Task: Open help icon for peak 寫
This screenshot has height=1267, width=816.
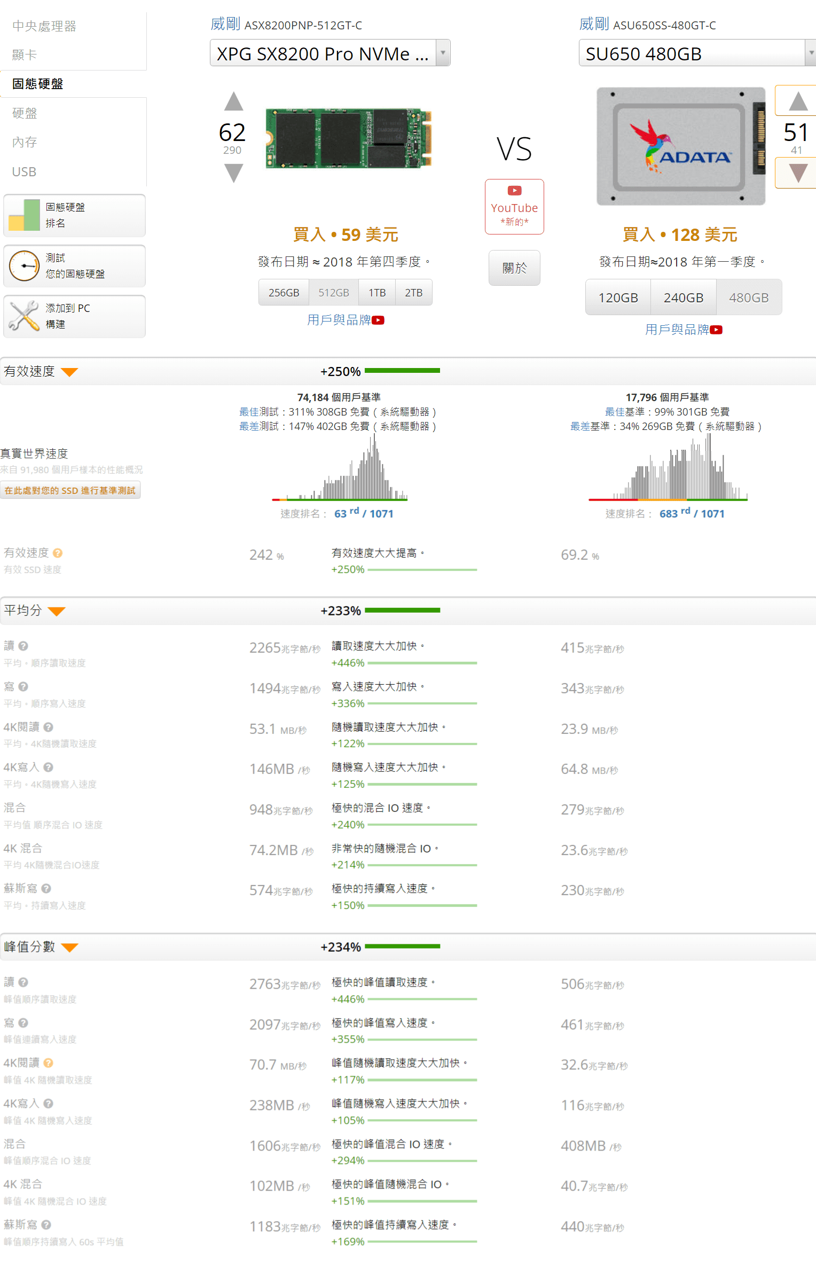Action: click(23, 1022)
